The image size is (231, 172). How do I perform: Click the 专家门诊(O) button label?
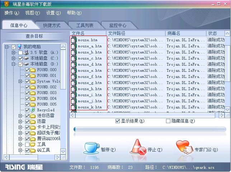click(206, 150)
